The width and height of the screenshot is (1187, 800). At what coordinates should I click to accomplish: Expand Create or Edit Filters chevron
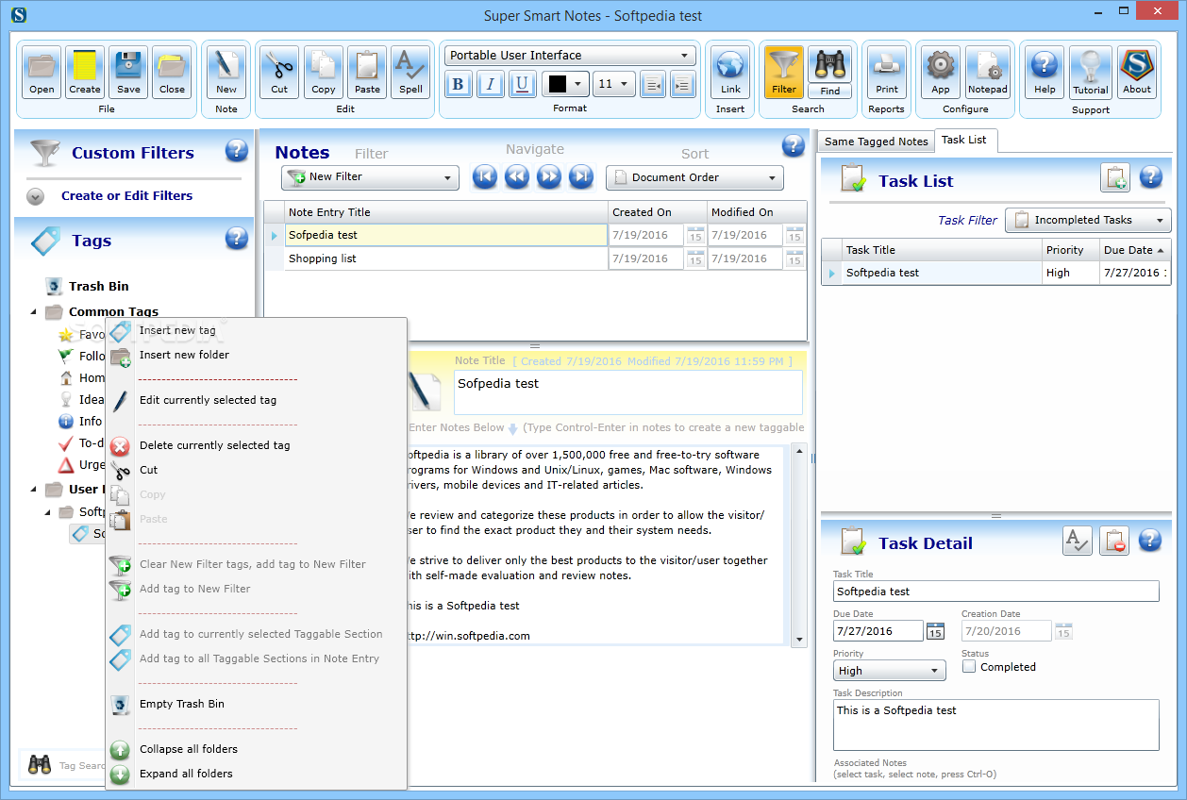point(35,196)
